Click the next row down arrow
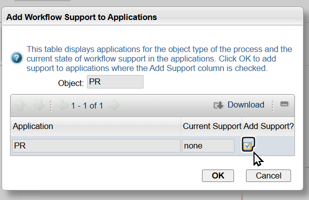Viewport: 309px width, 200px height. pyautogui.click(x=39, y=105)
